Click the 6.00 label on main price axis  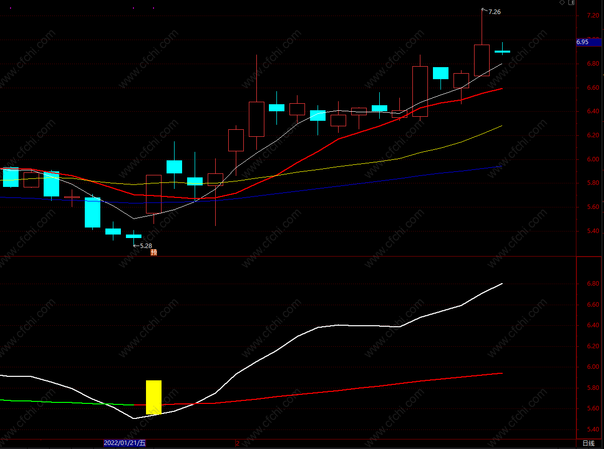[x=593, y=159]
